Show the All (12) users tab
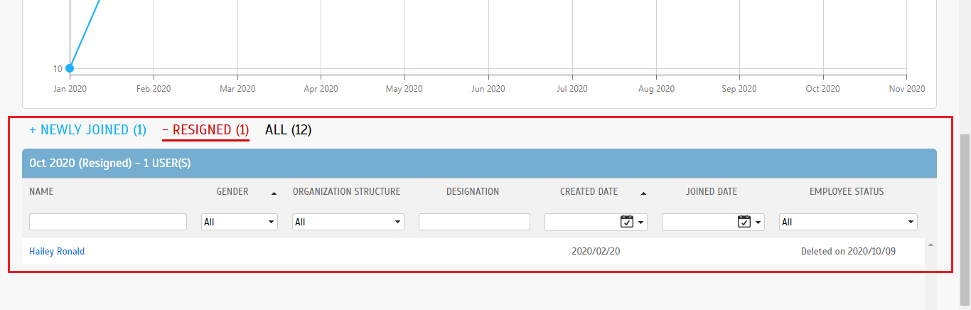The image size is (971, 310). coord(288,129)
